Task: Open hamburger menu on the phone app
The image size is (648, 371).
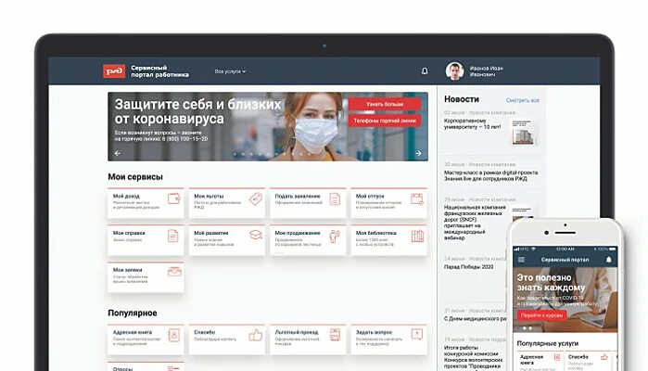Action: [x=521, y=260]
